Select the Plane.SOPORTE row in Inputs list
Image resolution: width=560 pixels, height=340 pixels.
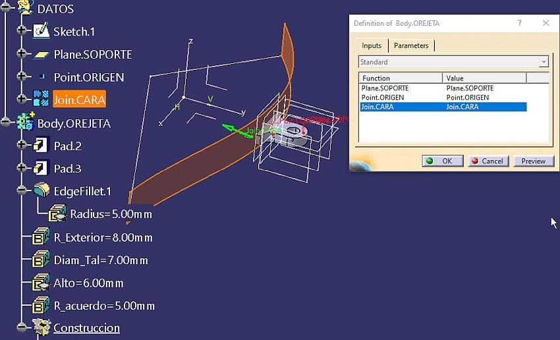tap(443, 88)
